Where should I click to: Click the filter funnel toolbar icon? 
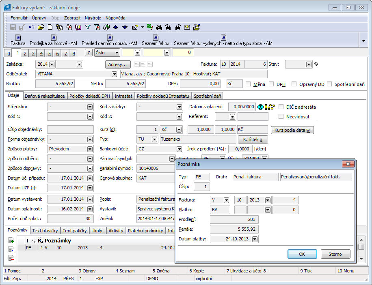[x=87, y=27]
